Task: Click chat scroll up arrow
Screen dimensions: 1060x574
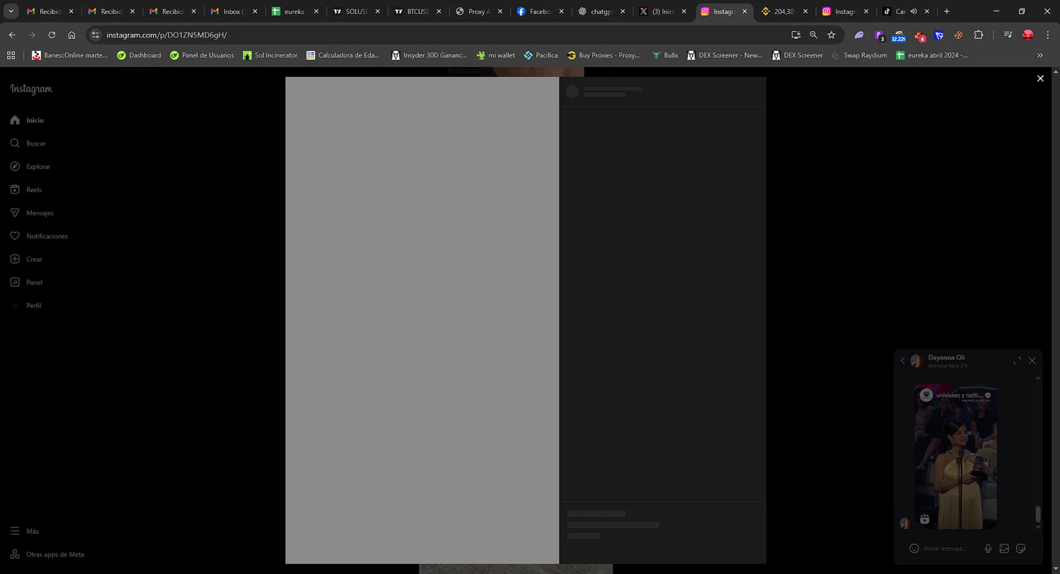Action: pyautogui.click(x=1038, y=378)
